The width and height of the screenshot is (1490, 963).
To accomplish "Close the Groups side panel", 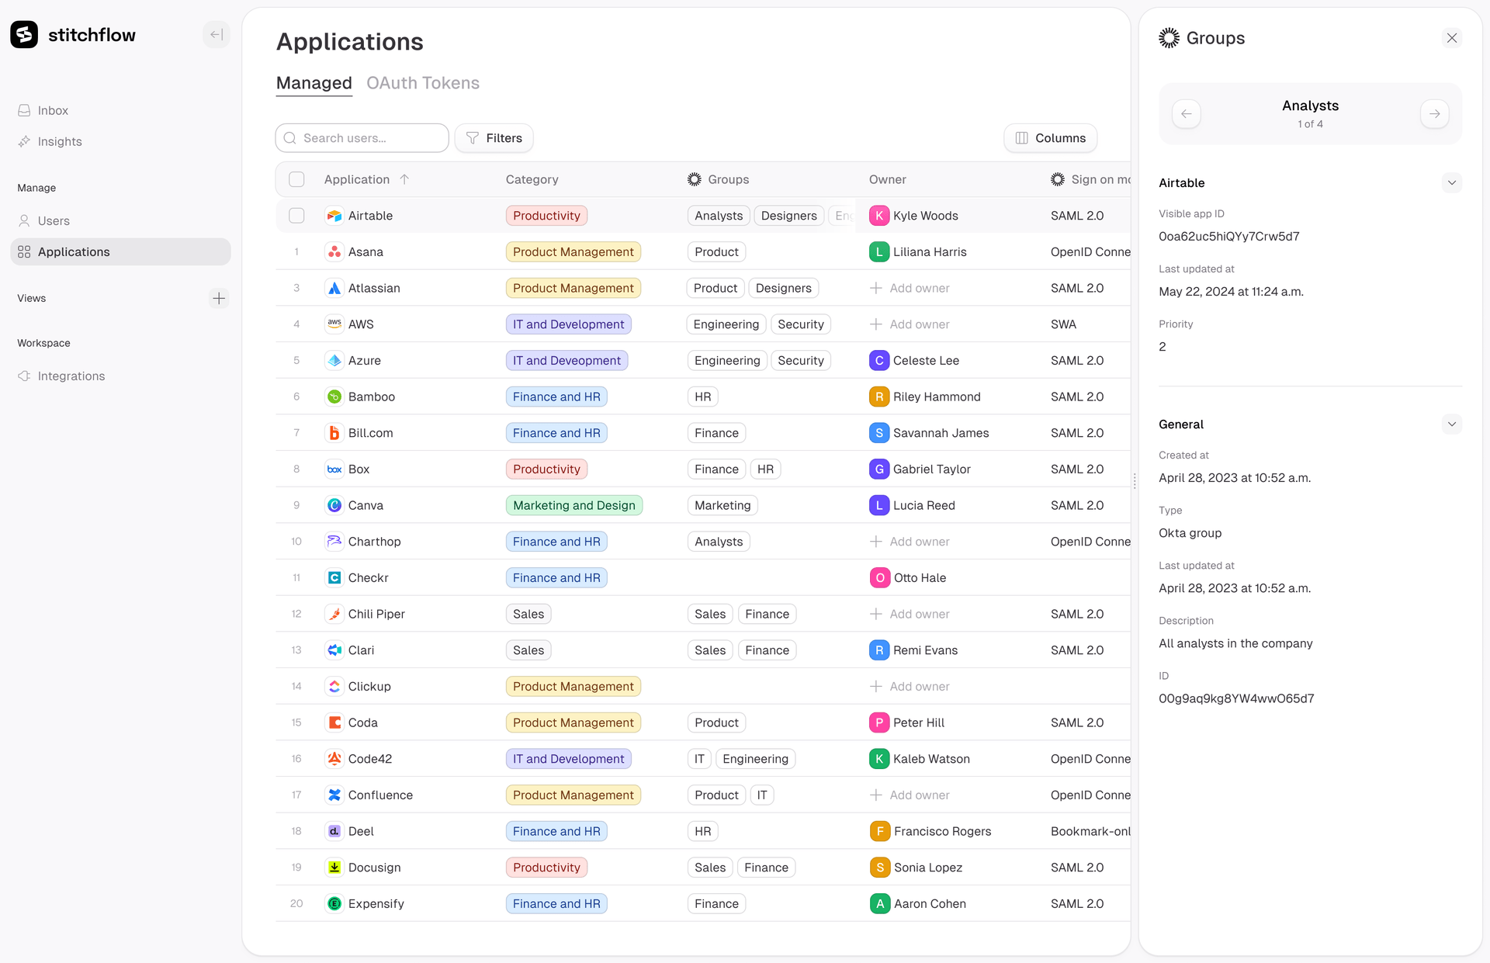I will tap(1451, 38).
